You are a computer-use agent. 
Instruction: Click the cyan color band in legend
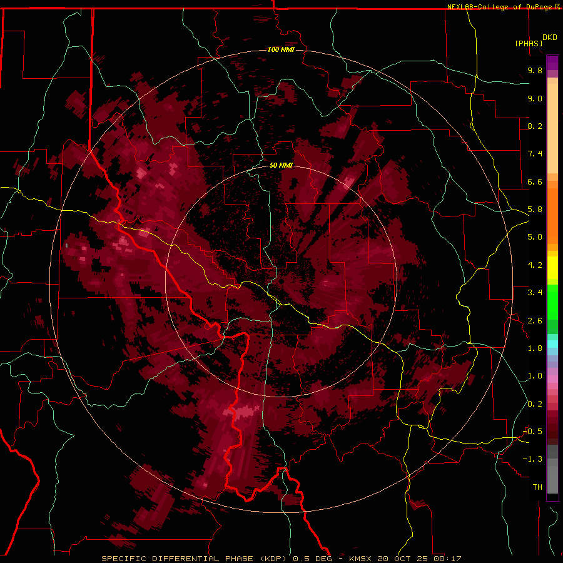552,343
